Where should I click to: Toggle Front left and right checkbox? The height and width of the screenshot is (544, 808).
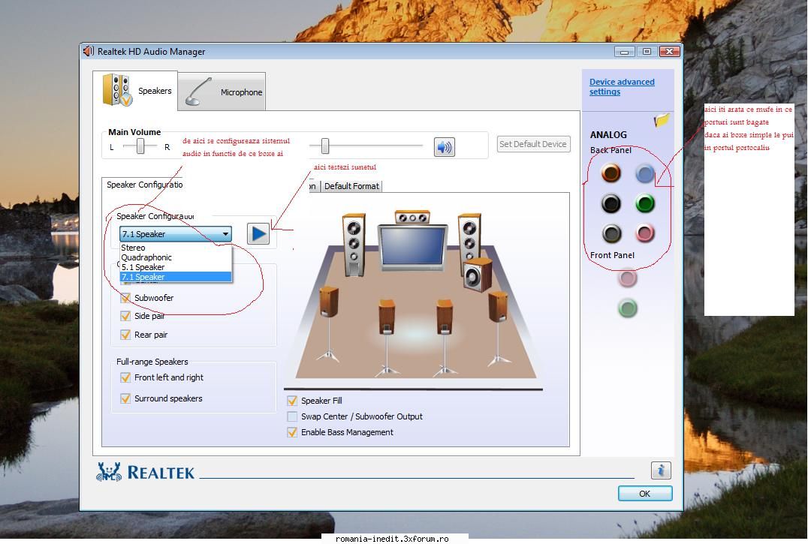[x=125, y=377]
